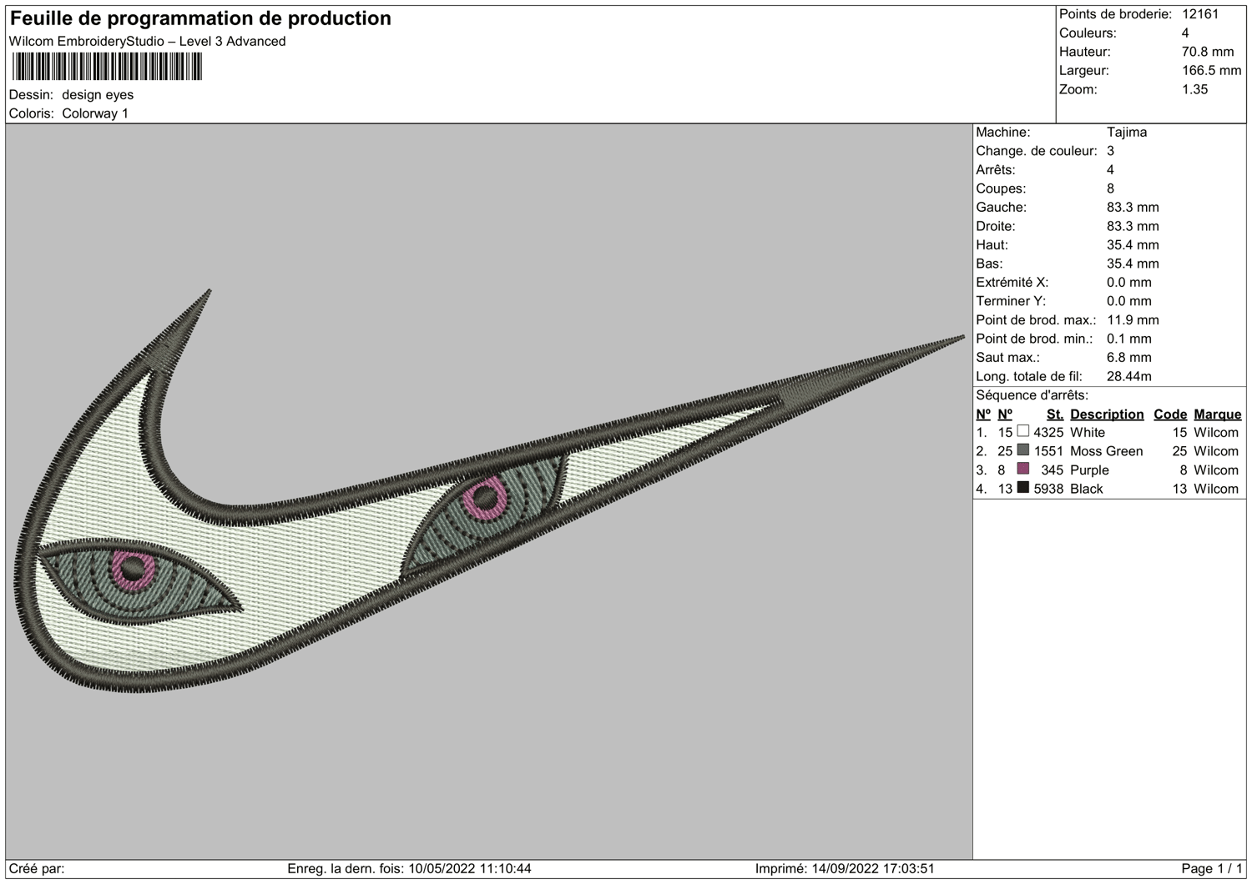Click the 'Code' column header
Image resolution: width=1252 pixels, height=884 pixels.
1170,414
